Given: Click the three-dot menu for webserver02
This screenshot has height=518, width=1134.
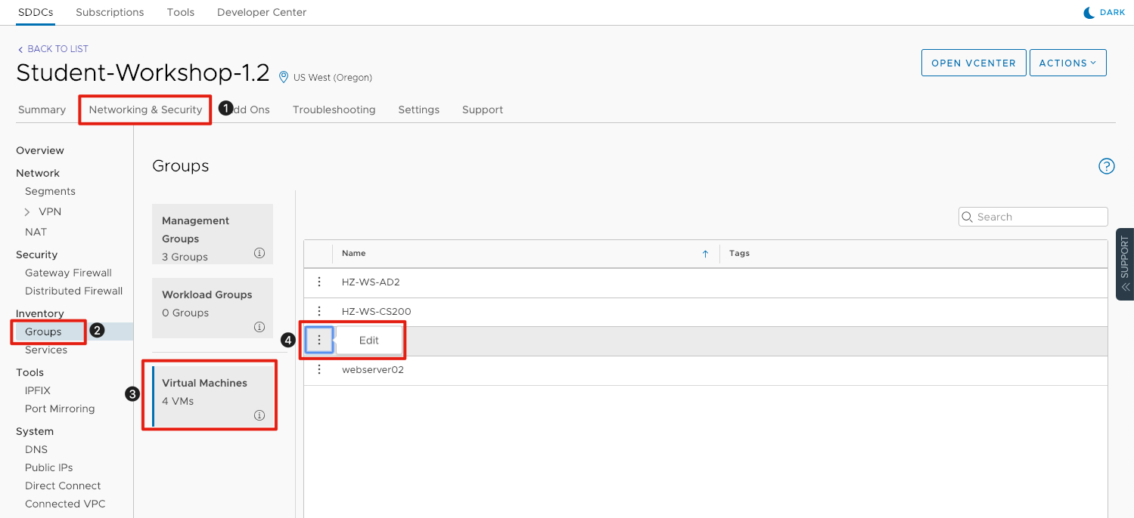Looking at the screenshot, I should 319,369.
